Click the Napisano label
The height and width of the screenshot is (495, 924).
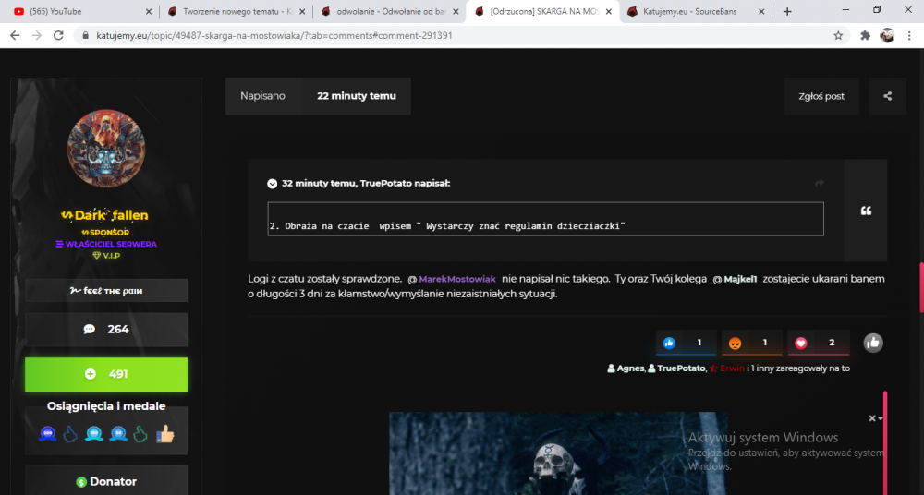[262, 96]
